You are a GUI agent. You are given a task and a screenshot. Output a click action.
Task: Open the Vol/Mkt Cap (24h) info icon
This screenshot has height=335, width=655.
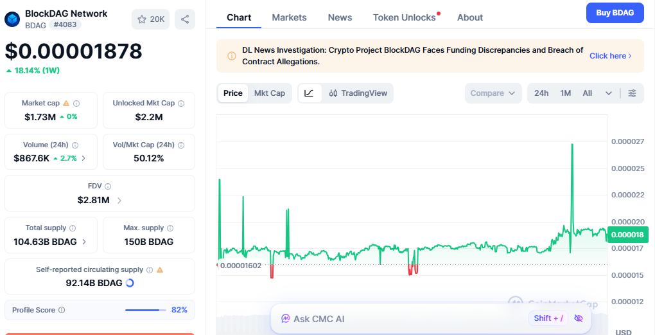(181, 145)
